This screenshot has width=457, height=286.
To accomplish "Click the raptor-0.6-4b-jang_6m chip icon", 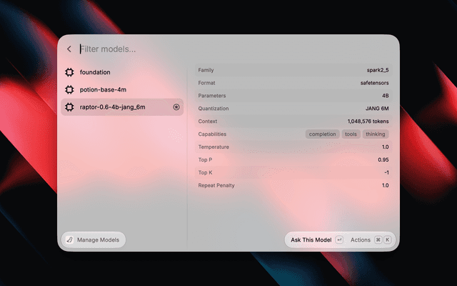I will point(69,107).
